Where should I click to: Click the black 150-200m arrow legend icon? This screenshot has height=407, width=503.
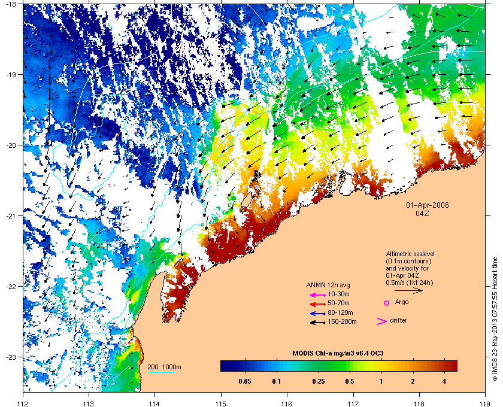pyautogui.click(x=318, y=323)
